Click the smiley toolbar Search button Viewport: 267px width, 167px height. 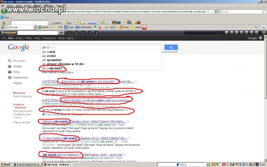(x=56, y=23)
